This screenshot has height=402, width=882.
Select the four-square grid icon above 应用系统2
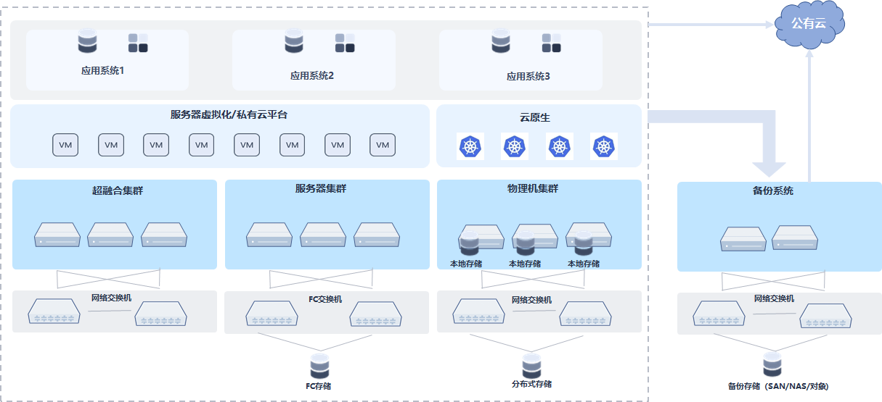[x=345, y=43]
